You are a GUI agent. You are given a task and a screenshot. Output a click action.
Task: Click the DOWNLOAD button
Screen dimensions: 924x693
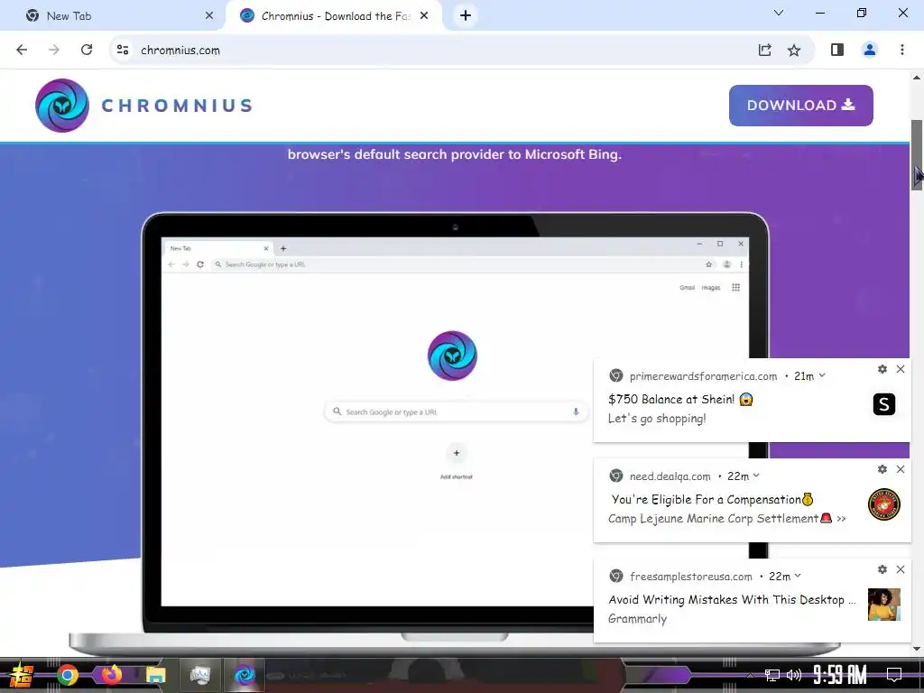[x=801, y=106]
